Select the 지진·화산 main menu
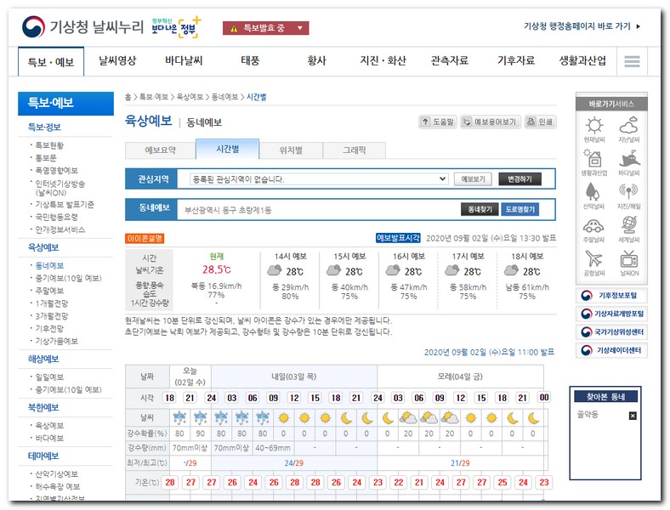670x510 pixels. [x=383, y=60]
